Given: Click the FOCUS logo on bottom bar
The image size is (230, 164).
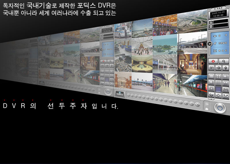Looking at the screenshot, I should [x=119, y=94].
